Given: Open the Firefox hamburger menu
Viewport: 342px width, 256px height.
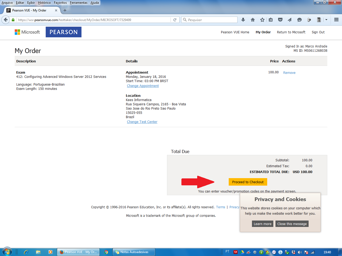Looking at the screenshot, I should point(336,20).
